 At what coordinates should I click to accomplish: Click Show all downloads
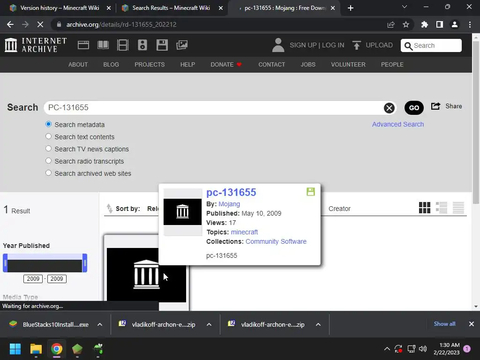tap(444, 324)
